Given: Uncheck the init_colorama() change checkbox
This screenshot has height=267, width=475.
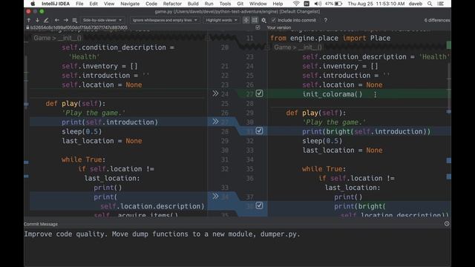Looking at the screenshot, I should (x=259, y=93).
